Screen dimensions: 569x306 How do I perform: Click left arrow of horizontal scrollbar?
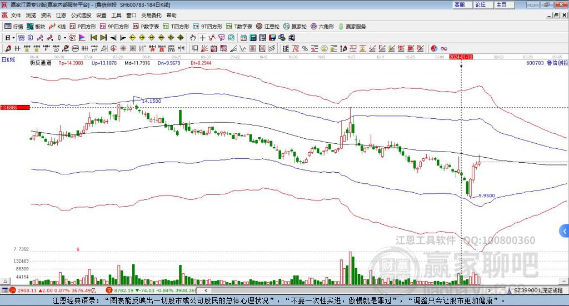point(206,290)
